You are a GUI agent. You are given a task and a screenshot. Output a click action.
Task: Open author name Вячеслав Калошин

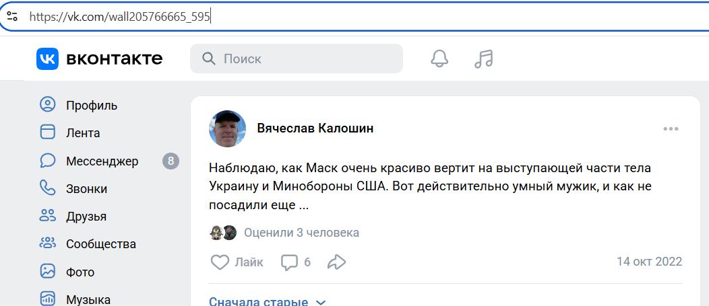tap(315, 128)
